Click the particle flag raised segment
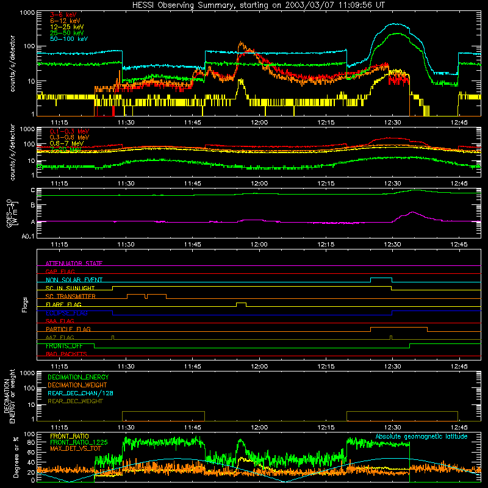The height and width of the screenshot is (488, 488). click(x=399, y=329)
